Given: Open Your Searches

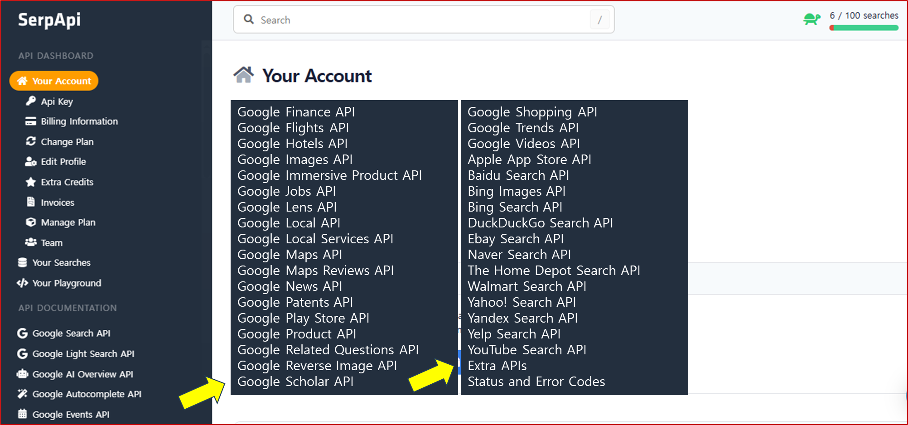Looking at the screenshot, I should (x=61, y=263).
